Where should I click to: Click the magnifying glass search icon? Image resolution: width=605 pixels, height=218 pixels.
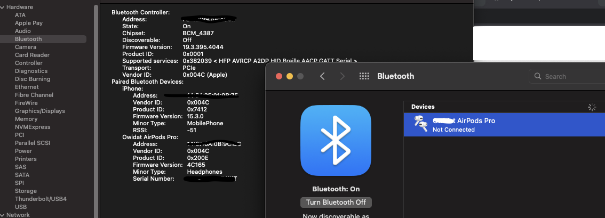[538, 76]
